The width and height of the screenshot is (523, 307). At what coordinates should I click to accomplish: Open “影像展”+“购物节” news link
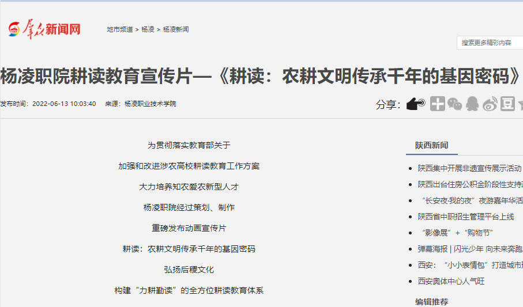[x=456, y=233]
